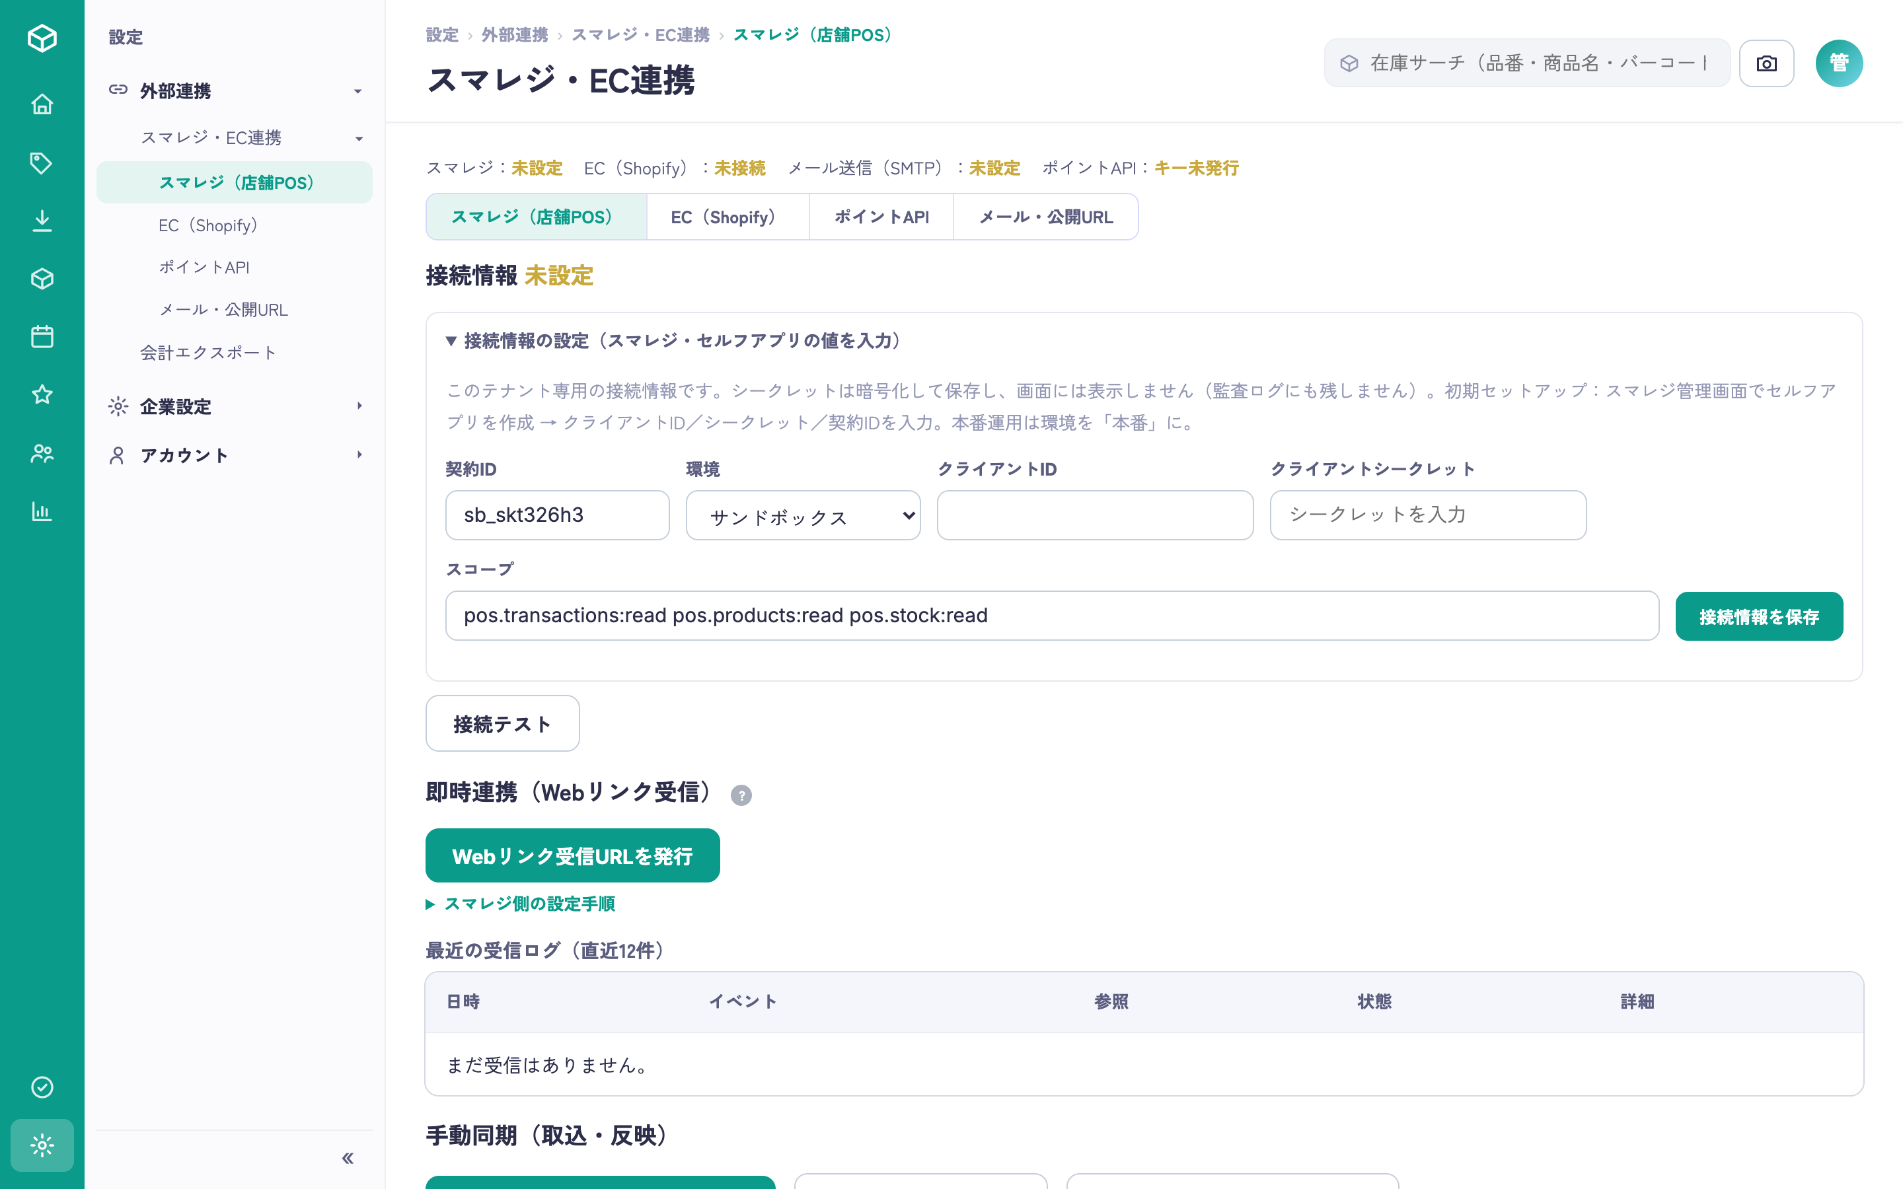Viewport: 1903px width, 1189px height.
Task: Click the 状態 column header
Action: 1374,1001
